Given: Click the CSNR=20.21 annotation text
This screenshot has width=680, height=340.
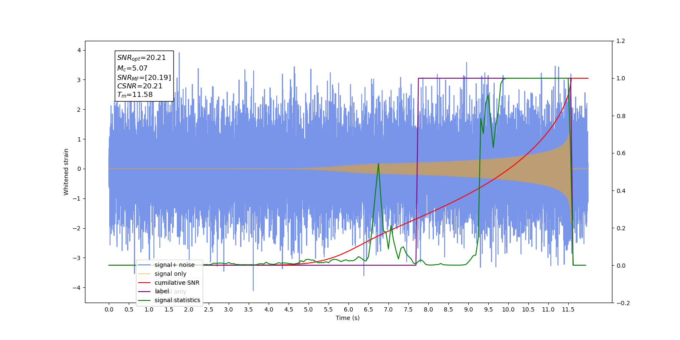Looking at the screenshot, I should pos(140,86).
